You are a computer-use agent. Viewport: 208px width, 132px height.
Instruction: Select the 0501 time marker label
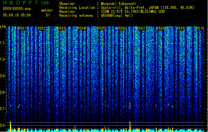click(x=22, y=28)
